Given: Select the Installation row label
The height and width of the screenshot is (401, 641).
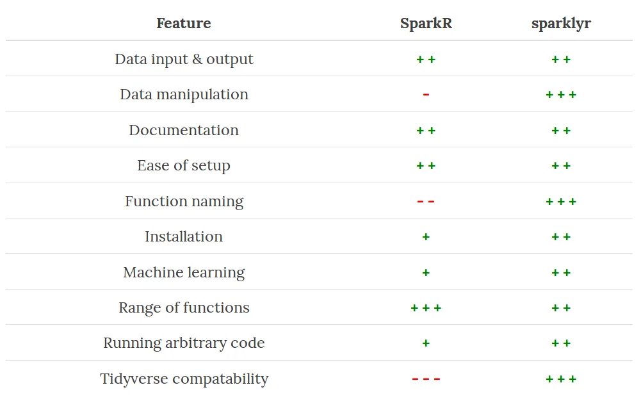Looking at the screenshot, I should (184, 236).
